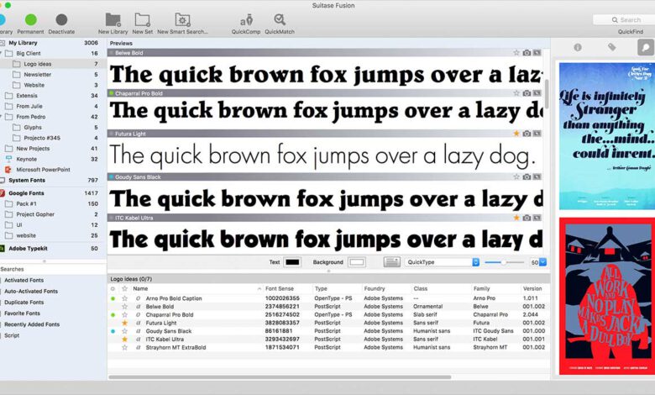Viewport: 655px width, 395px height.
Task: Open the tag panel icon in right sidebar
Action: point(611,47)
